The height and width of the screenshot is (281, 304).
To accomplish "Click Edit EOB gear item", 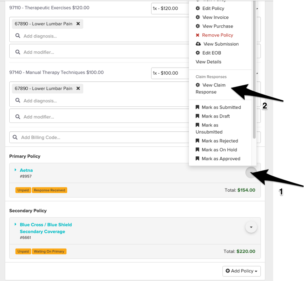I will (x=211, y=53).
